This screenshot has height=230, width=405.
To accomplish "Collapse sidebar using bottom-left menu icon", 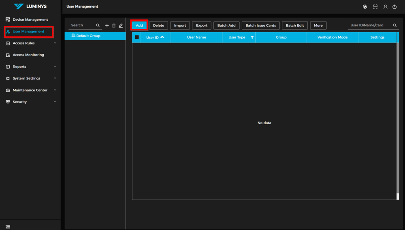I will [x=8, y=227].
